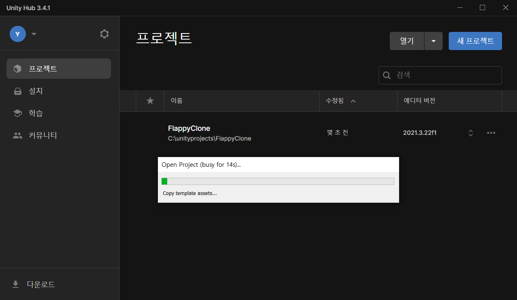Go to the 커뮤니티 sidebar section
This screenshot has height=300, width=517.
[59, 135]
